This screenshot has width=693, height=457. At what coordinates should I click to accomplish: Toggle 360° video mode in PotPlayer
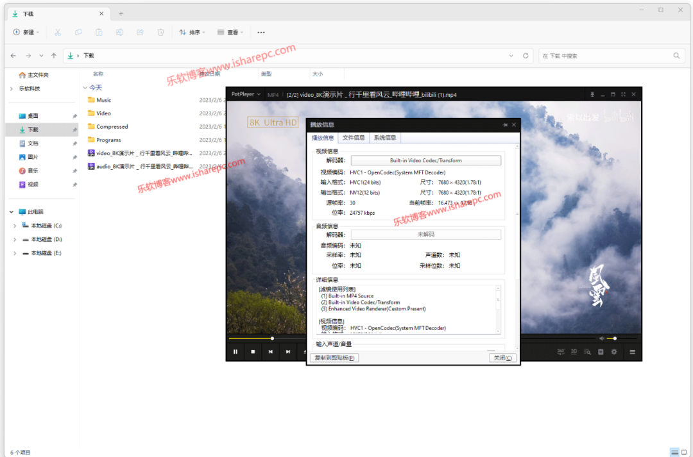pos(561,351)
